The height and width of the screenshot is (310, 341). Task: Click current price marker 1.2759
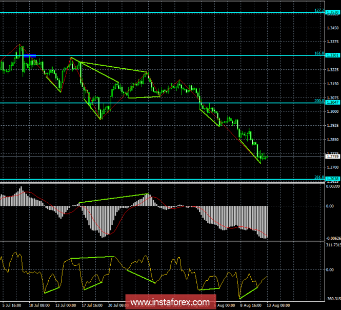pyautogui.click(x=332, y=158)
